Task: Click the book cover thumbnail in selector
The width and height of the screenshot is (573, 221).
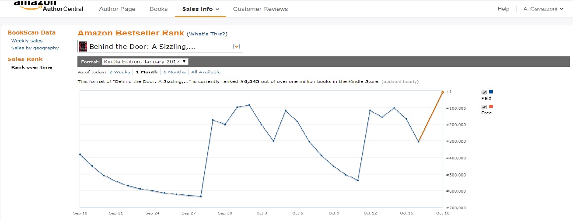Action: 83,47
